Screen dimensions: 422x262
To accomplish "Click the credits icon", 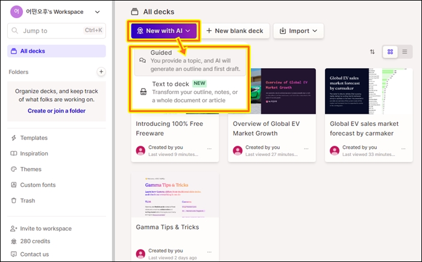I will 13,242.
